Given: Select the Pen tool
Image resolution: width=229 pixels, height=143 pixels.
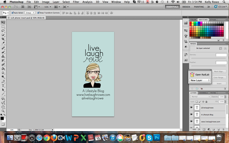Looking at the screenshot, I should tap(3, 82).
